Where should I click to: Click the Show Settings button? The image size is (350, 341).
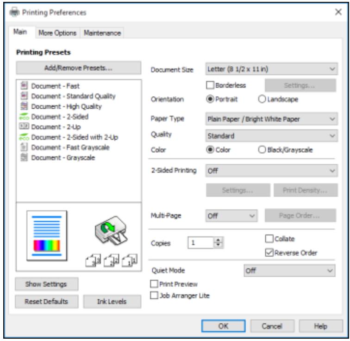click(x=46, y=284)
